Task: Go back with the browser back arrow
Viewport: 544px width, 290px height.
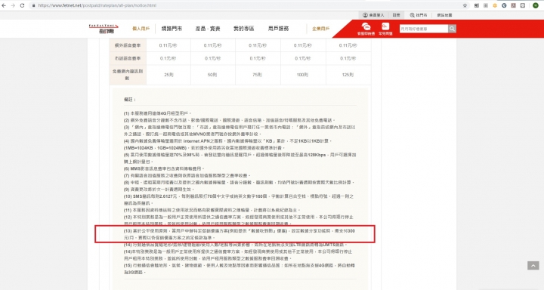Action: (x=4, y=5)
